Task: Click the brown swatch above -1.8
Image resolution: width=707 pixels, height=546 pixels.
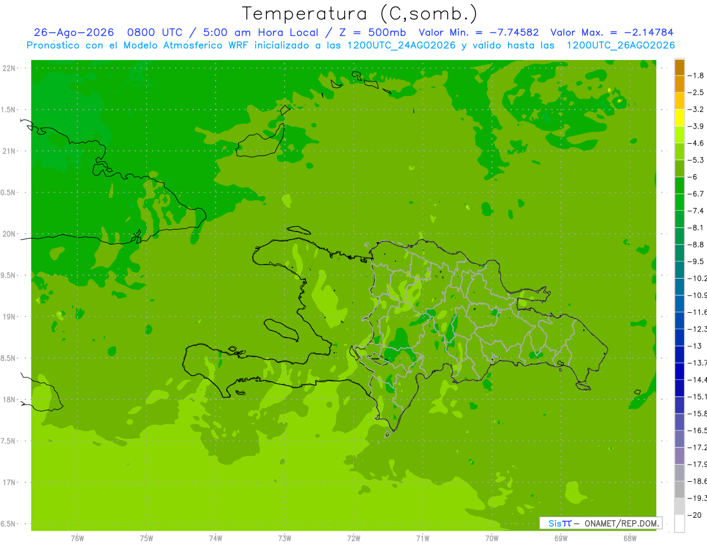Action: tap(679, 67)
